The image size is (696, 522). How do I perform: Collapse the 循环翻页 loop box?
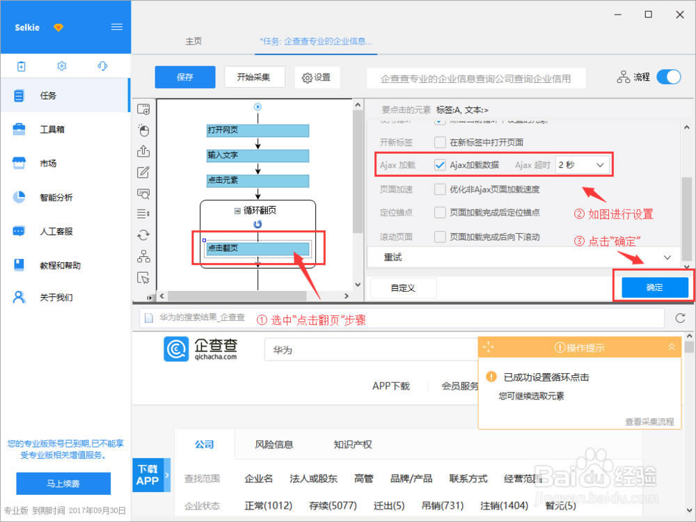238,211
